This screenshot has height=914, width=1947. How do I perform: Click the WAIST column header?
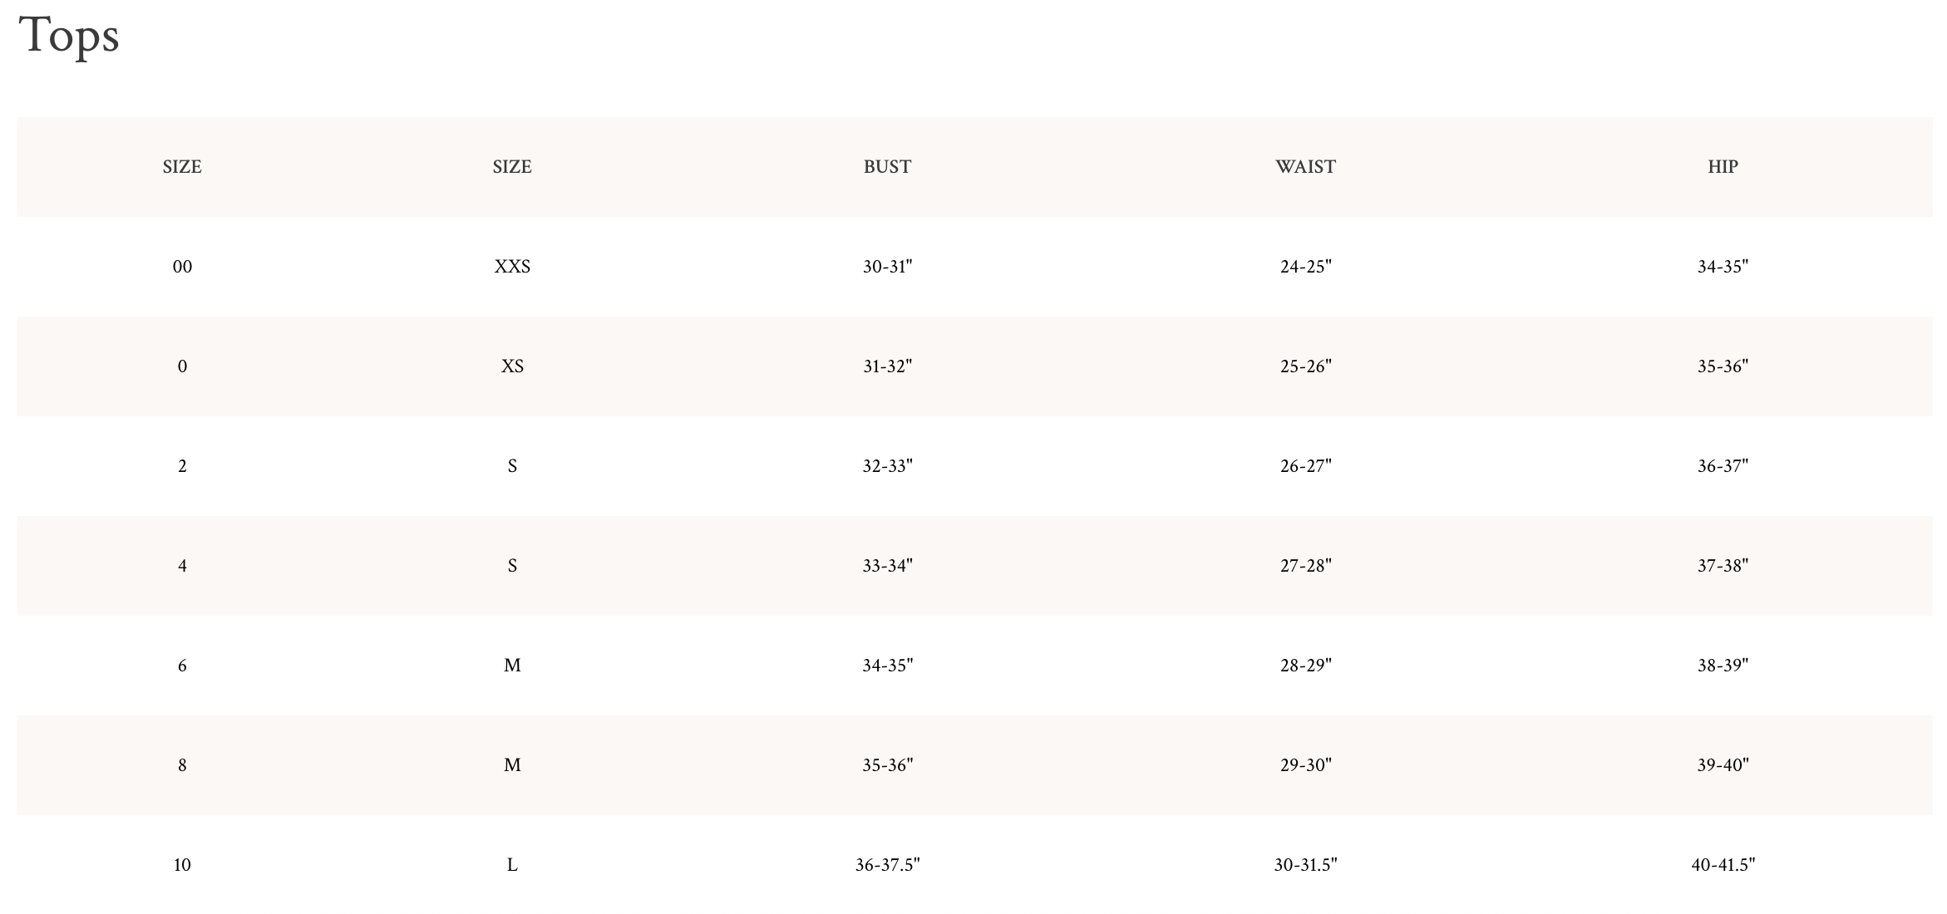point(1305,167)
